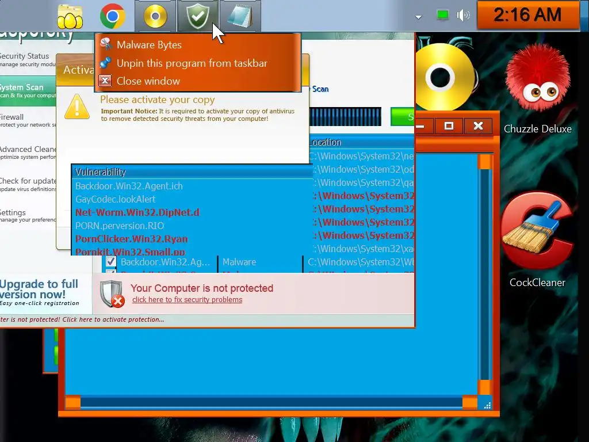Open Advanced Cleaner in the sidebar
The width and height of the screenshot is (589, 442).
28,153
